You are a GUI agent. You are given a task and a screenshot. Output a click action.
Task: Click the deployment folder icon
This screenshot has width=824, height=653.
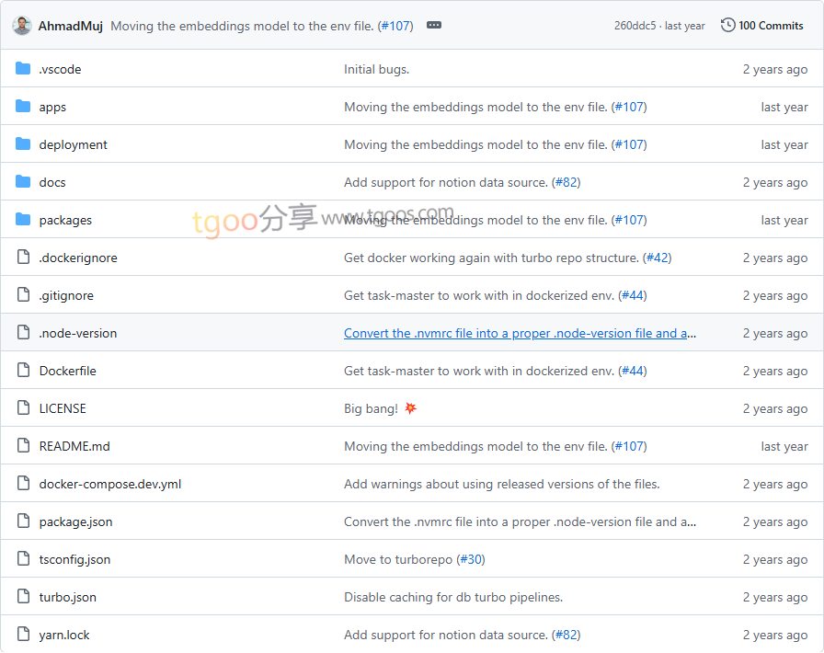tap(23, 144)
